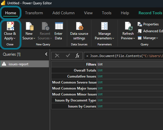163x130 pixels.
Task: Open the List for Most Common Major Issues
Action: pos(100,88)
